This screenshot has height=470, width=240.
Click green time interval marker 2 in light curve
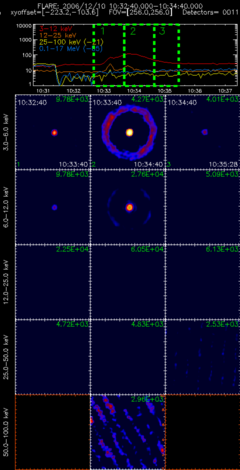132,31
